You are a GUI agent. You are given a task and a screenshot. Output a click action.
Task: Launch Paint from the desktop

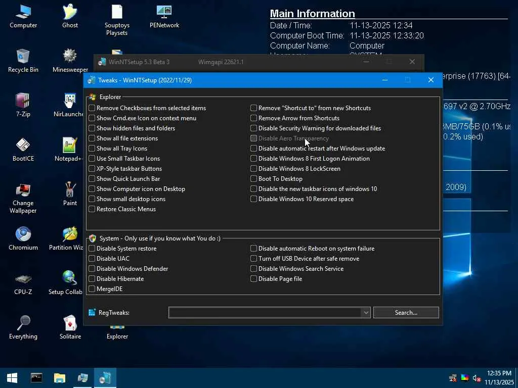[x=70, y=194]
